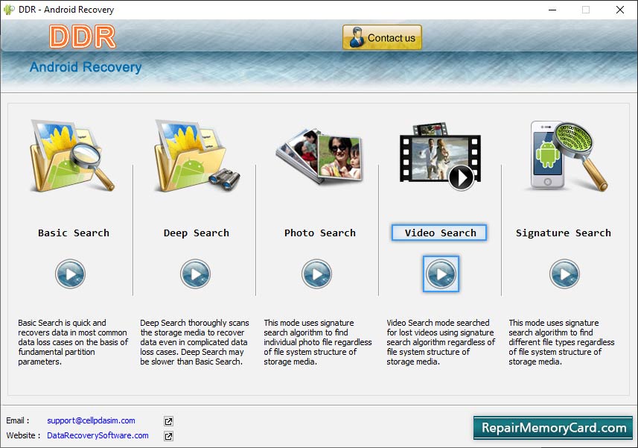The height and width of the screenshot is (448, 638).
Task: Click the Basic Search description paragraph
Action: [73, 342]
